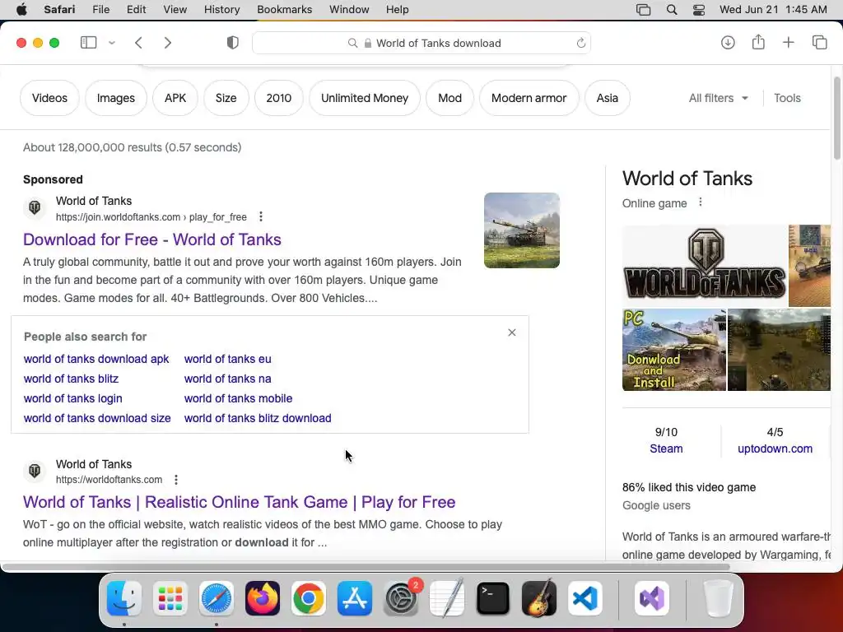The width and height of the screenshot is (843, 632).
Task: Open the Apple menu
Action: [21, 10]
